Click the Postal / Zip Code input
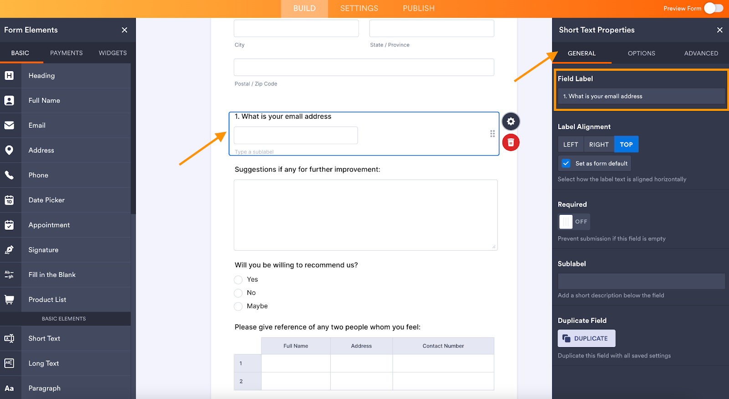This screenshot has width=729, height=399. pos(364,67)
